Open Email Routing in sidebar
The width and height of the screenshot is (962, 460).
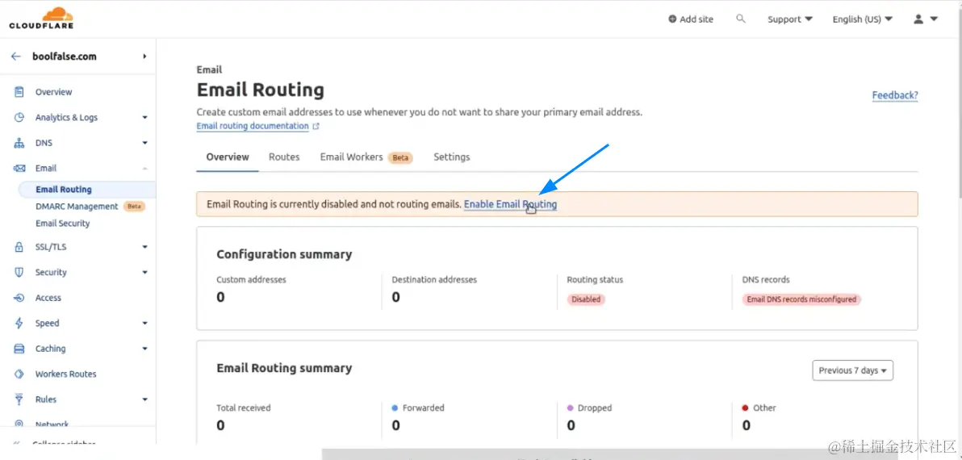point(64,190)
